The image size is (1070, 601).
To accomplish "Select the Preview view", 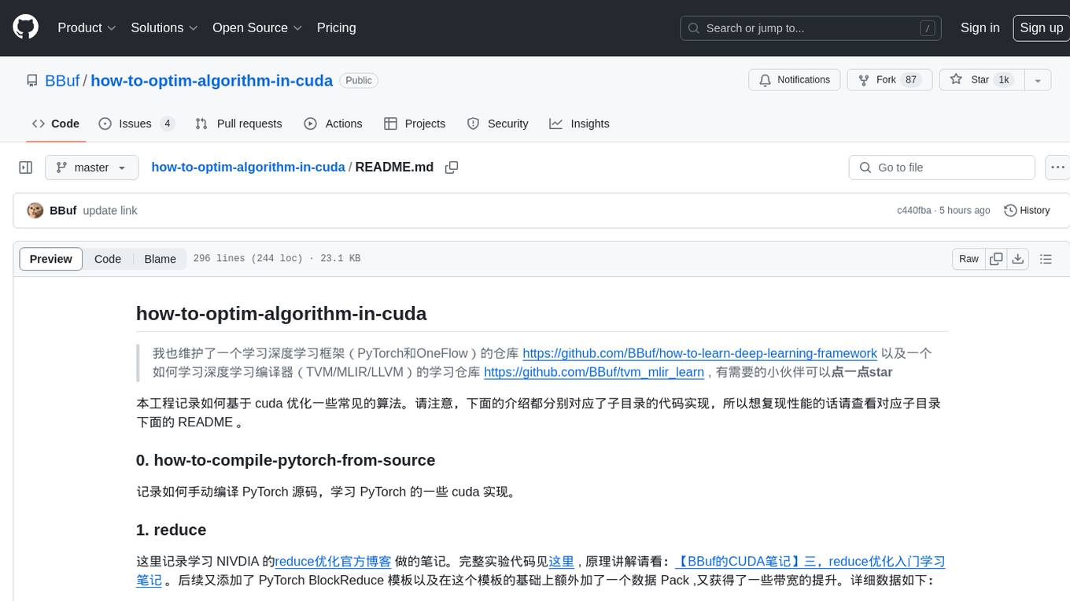I will pos(50,259).
